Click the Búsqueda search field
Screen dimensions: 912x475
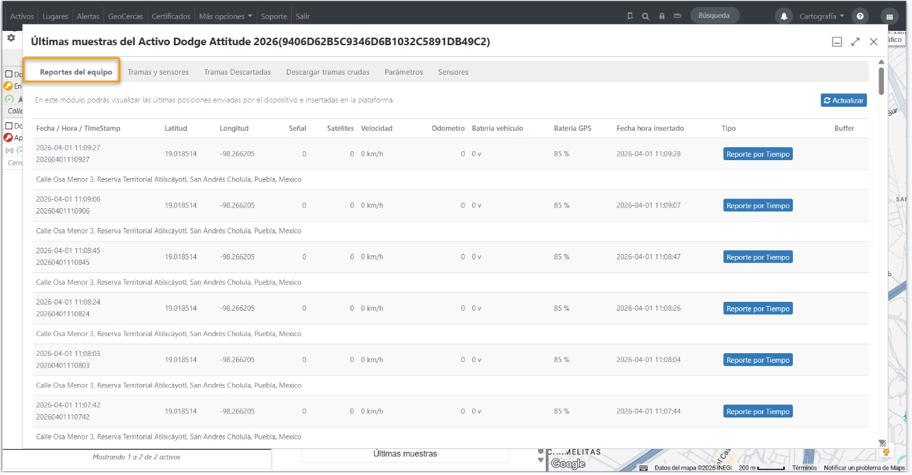point(715,16)
